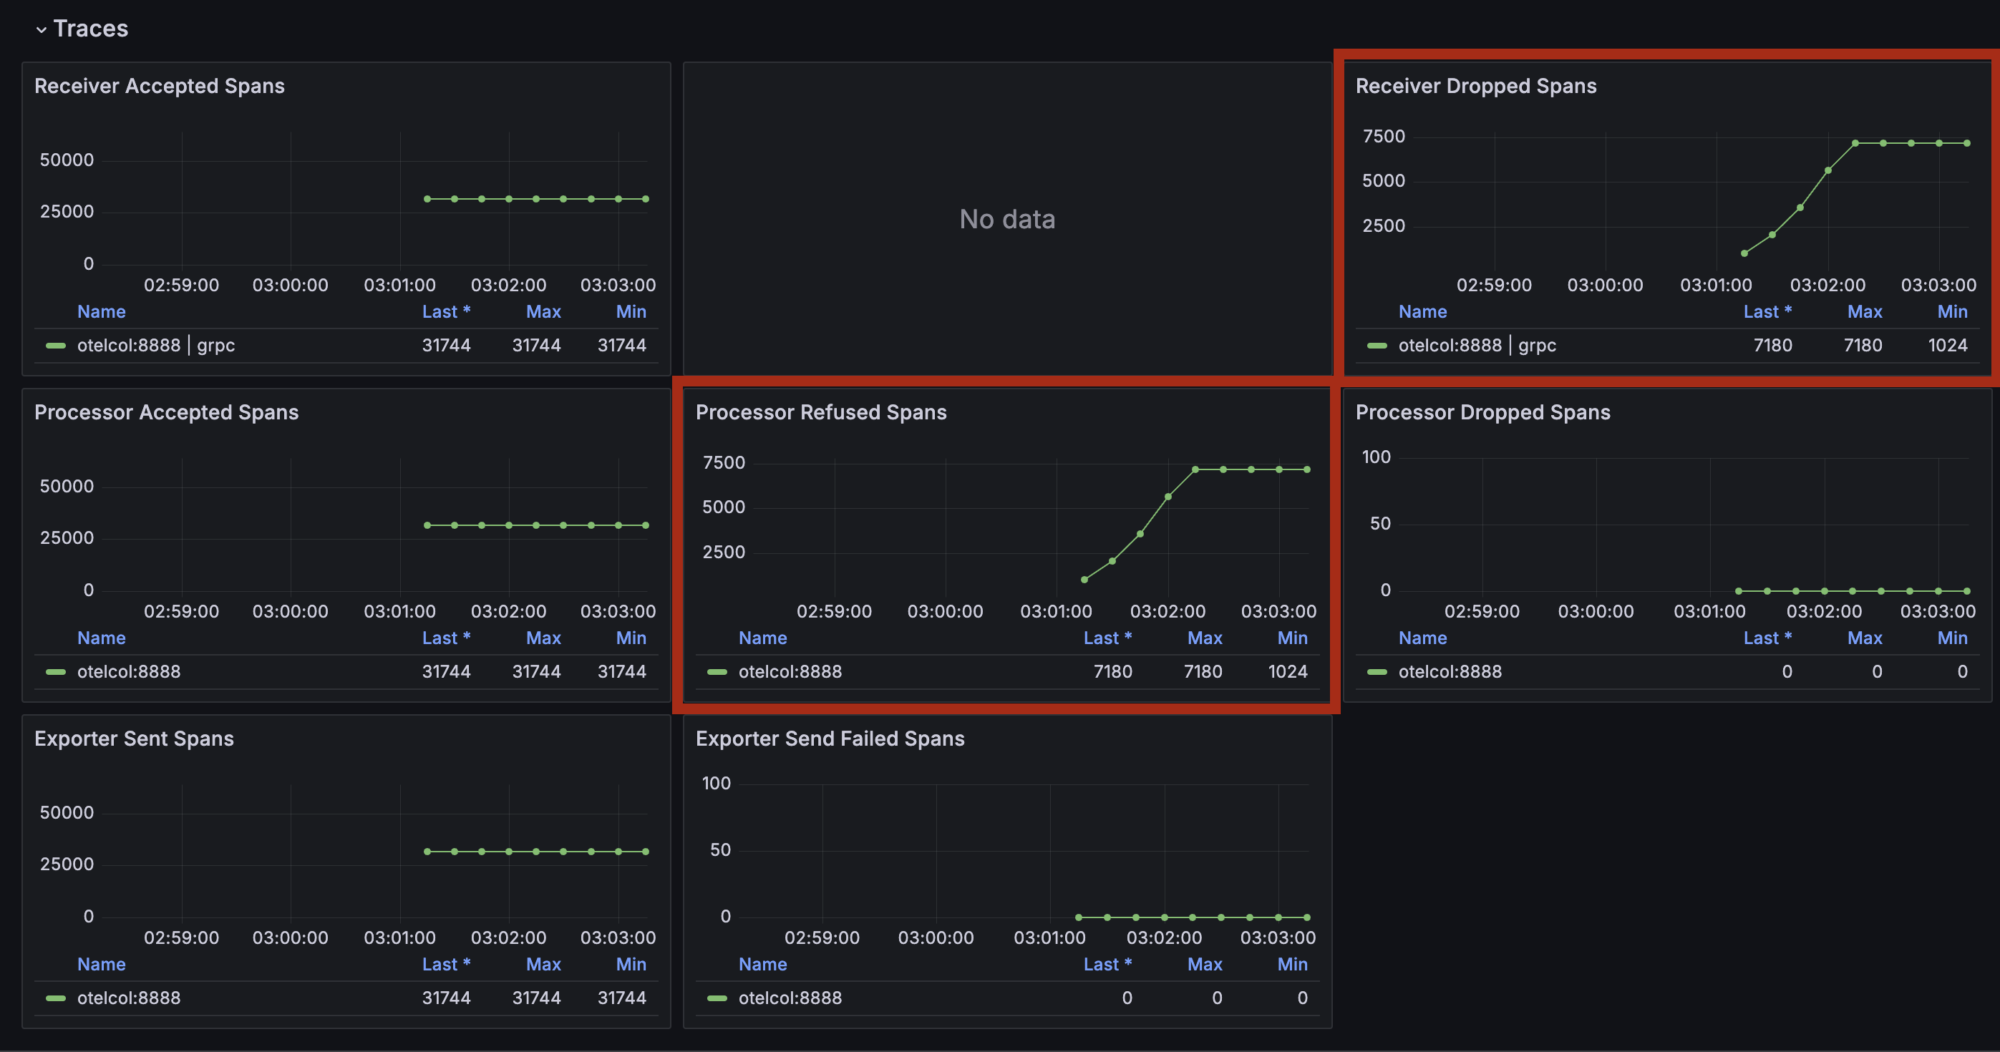Sort Receiver Dropped Spans legend by Name
2000x1052 pixels.
point(1423,311)
